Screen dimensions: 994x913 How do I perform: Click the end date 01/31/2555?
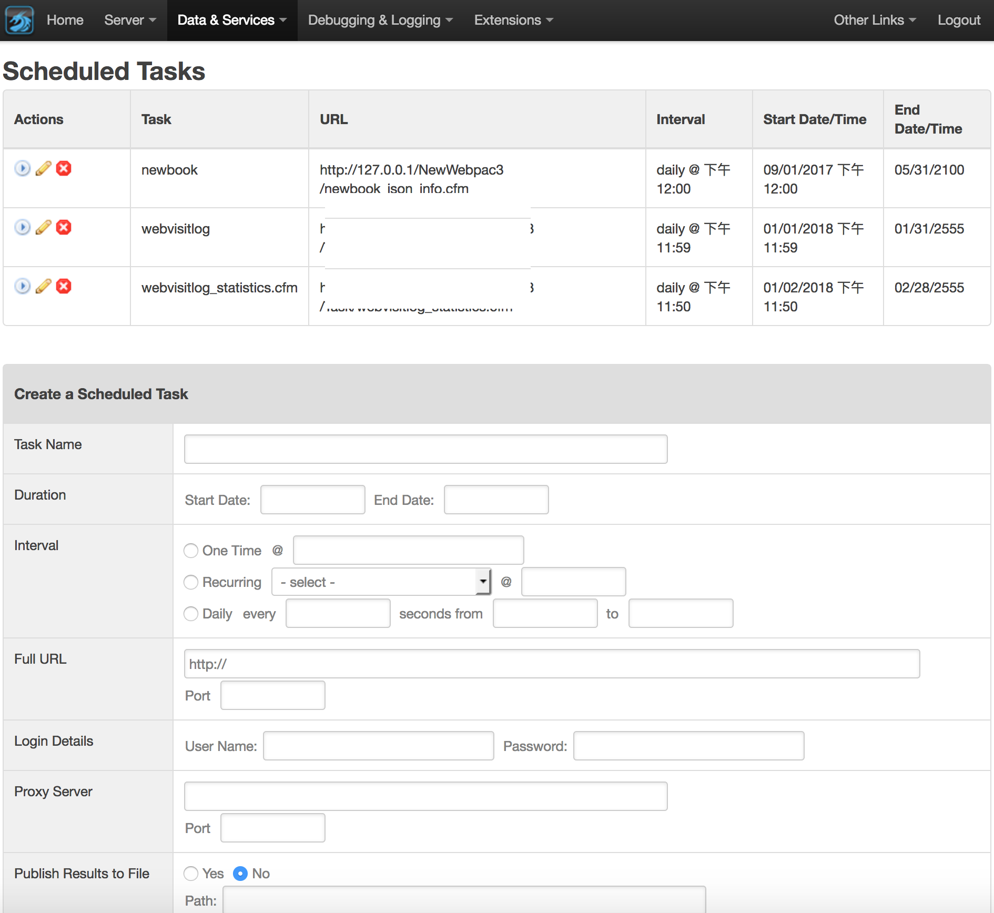[x=929, y=229]
